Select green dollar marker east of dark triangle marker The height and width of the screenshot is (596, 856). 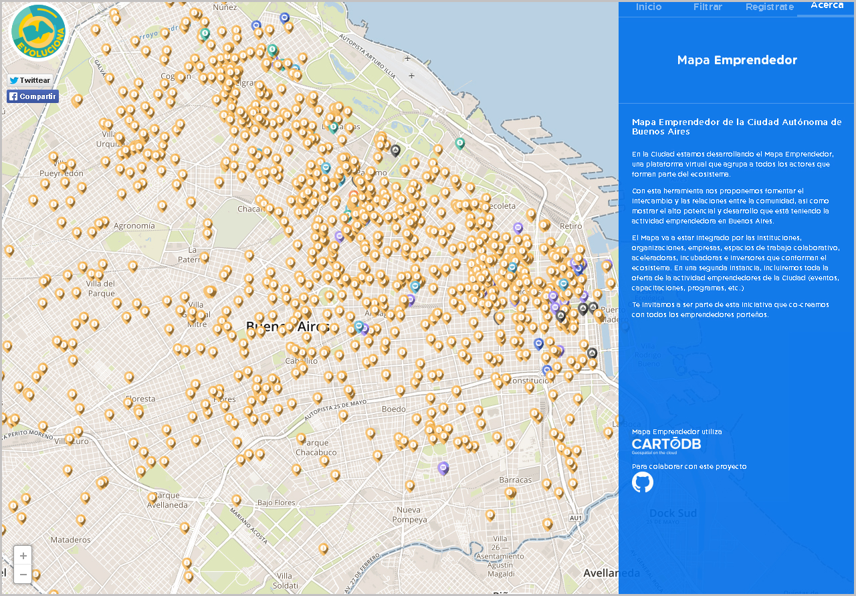point(460,143)
